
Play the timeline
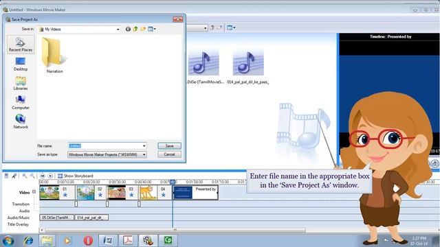tap(50, 176)
